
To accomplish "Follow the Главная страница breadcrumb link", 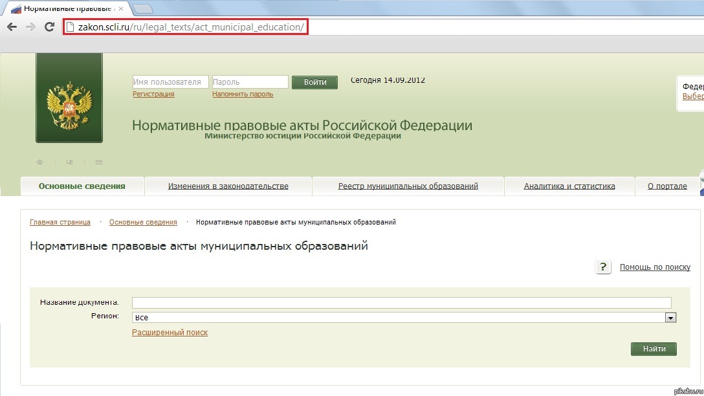I will coord(60,222).
